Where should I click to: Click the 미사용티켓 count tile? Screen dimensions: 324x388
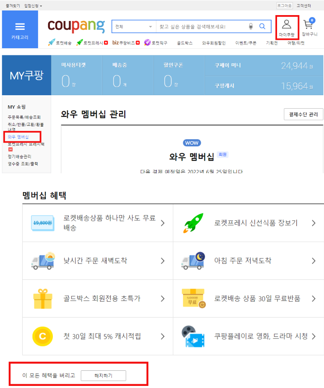pyautogui.click(x=77, y=75)
